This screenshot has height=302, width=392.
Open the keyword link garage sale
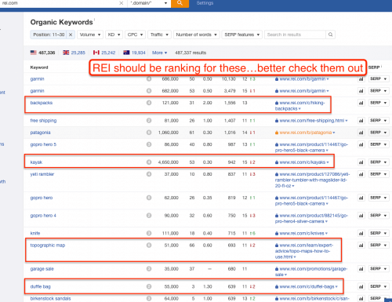tap(42, 269)
